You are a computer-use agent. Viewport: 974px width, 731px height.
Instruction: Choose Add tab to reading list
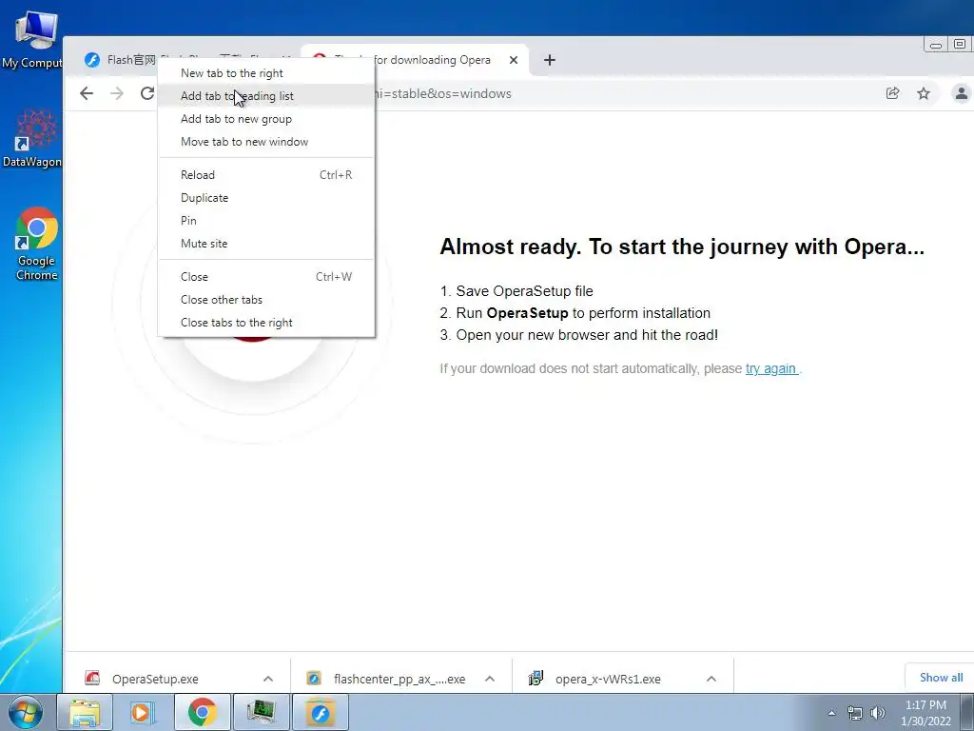tap(266, 96)
